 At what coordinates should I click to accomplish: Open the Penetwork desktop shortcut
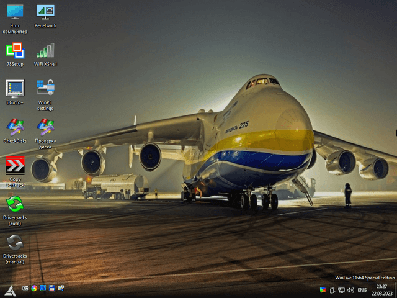(45, 12)
